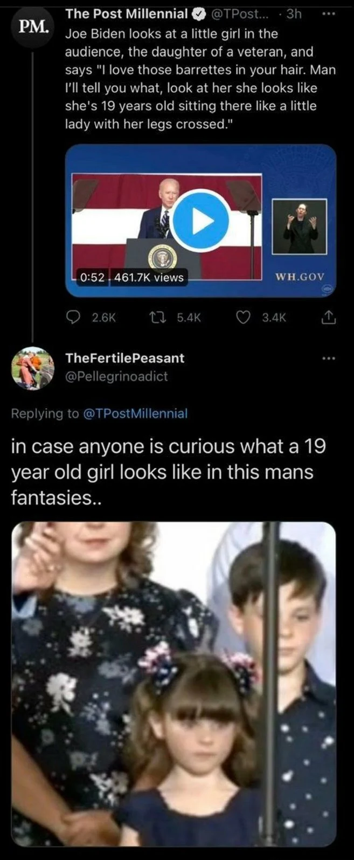Viewport: 354px width, 860px height.
Task: Open TheFertilePeasant profile avatar
Action: [33, 368]
